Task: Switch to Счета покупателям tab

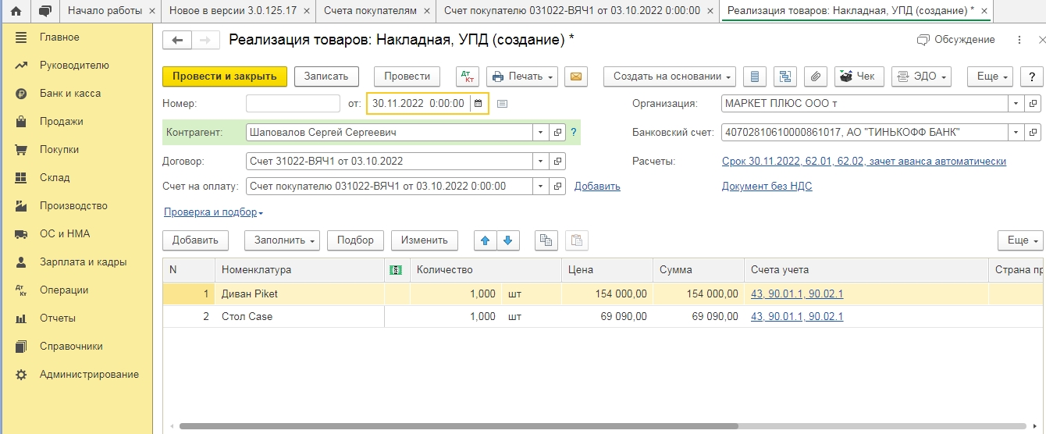Action: tap(370, 11)
